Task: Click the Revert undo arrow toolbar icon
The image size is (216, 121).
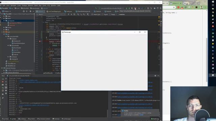Action: pos(151,8)
